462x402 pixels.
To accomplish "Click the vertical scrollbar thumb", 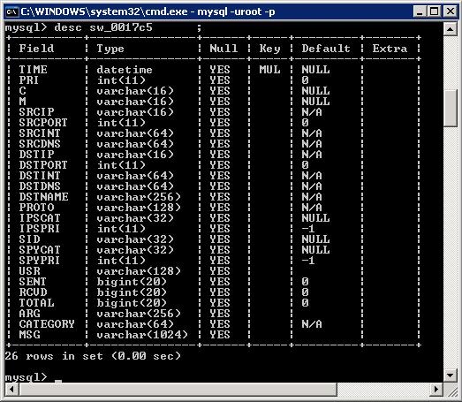I will pyautogui.click(x=451, y=108).
